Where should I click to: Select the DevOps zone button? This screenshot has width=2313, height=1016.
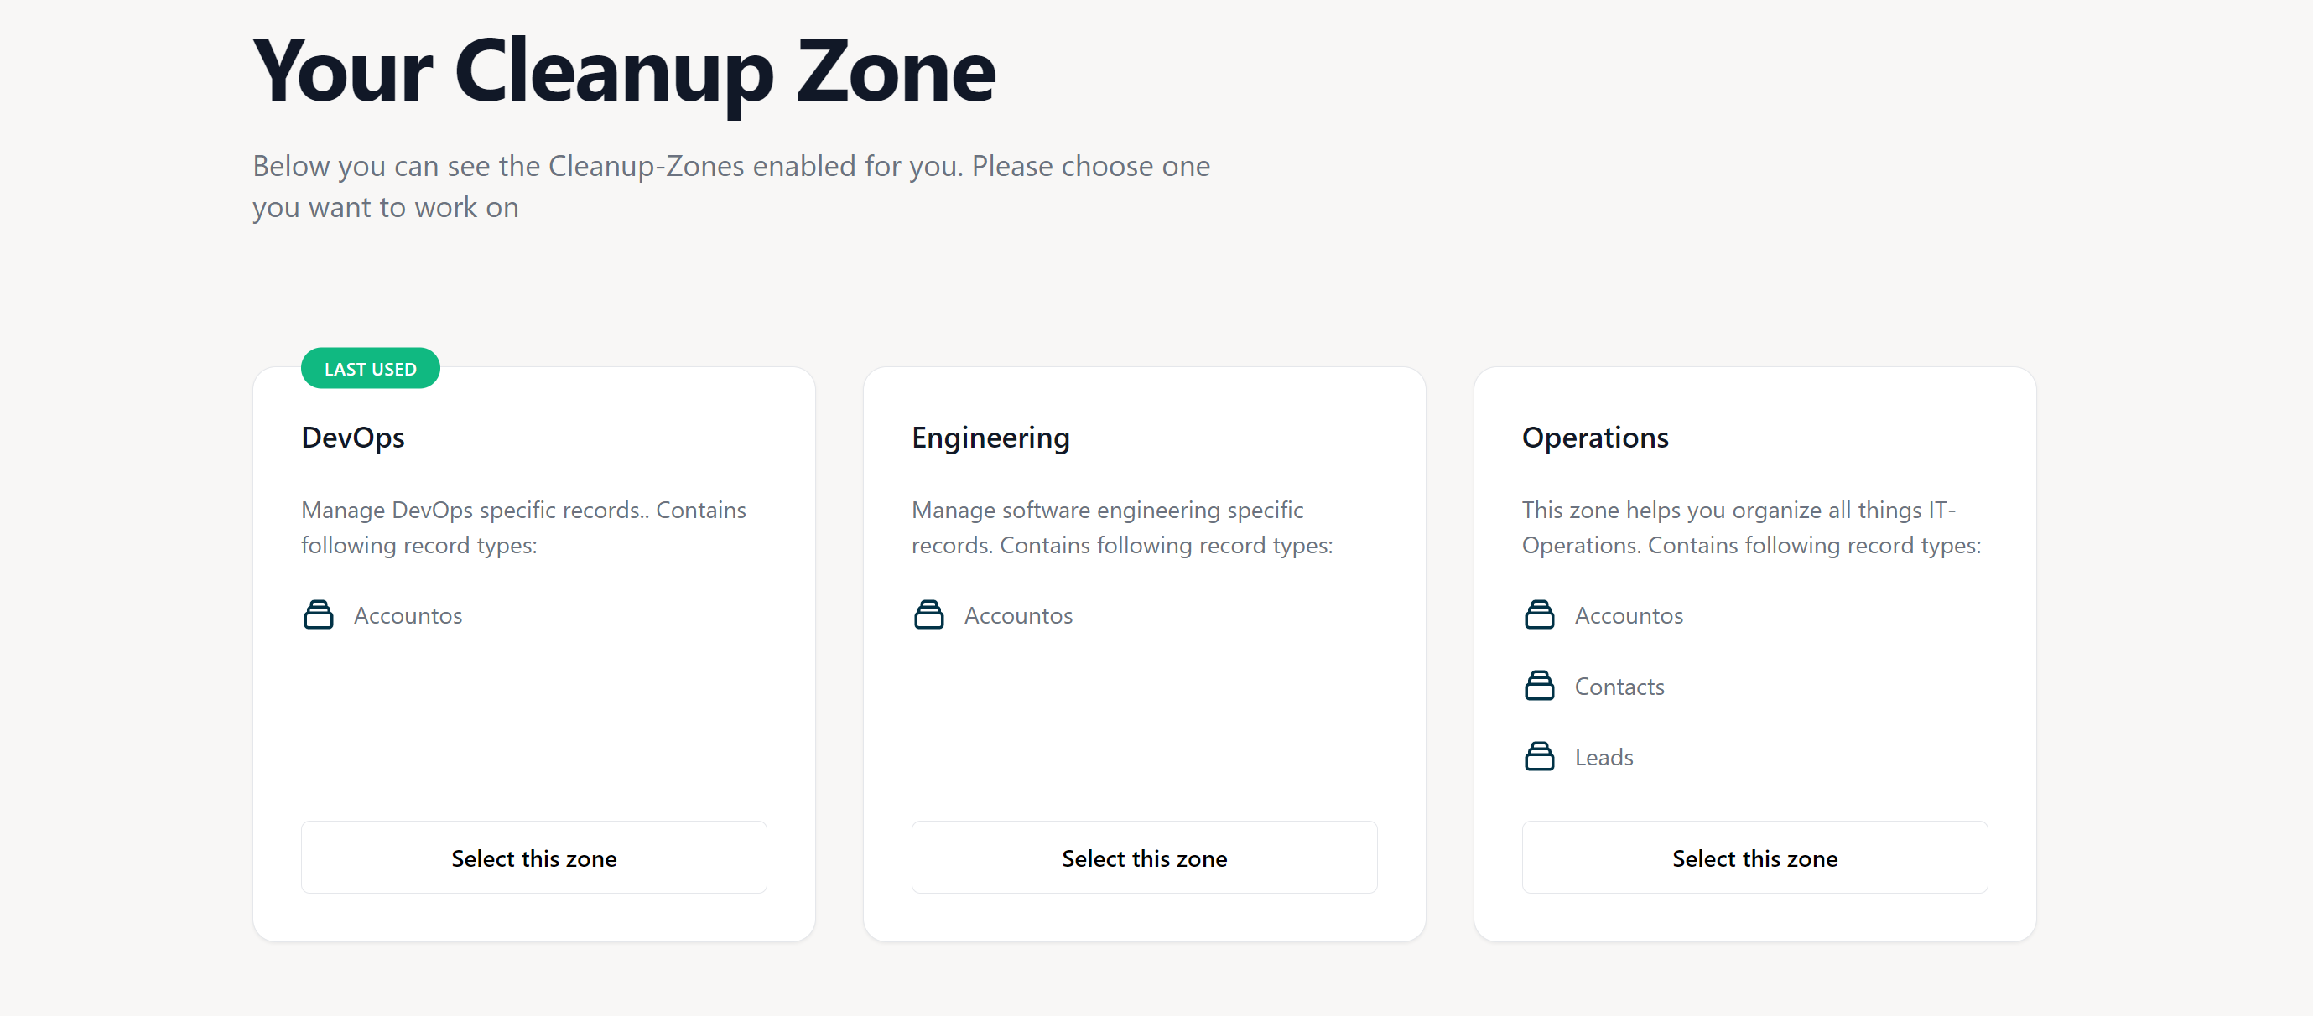(x=533, y=857)
